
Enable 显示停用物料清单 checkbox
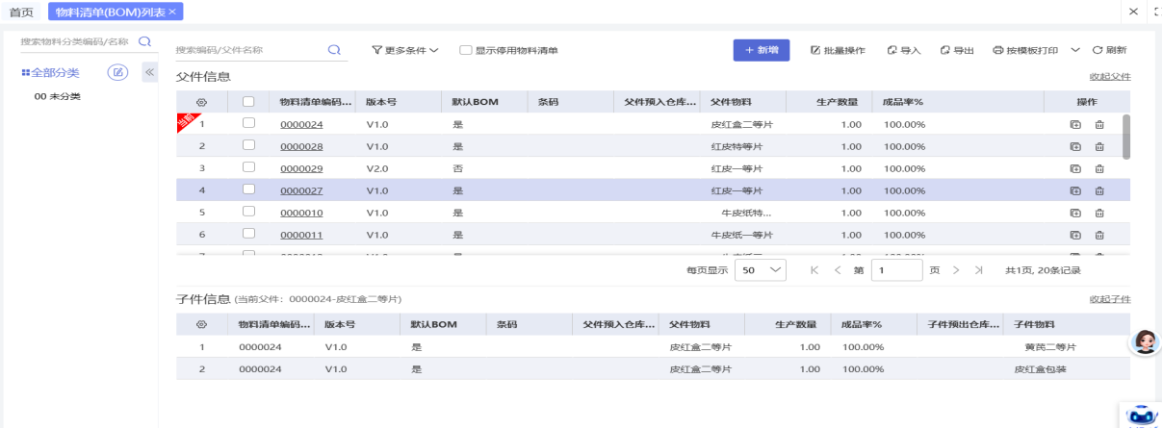(465, 50)
